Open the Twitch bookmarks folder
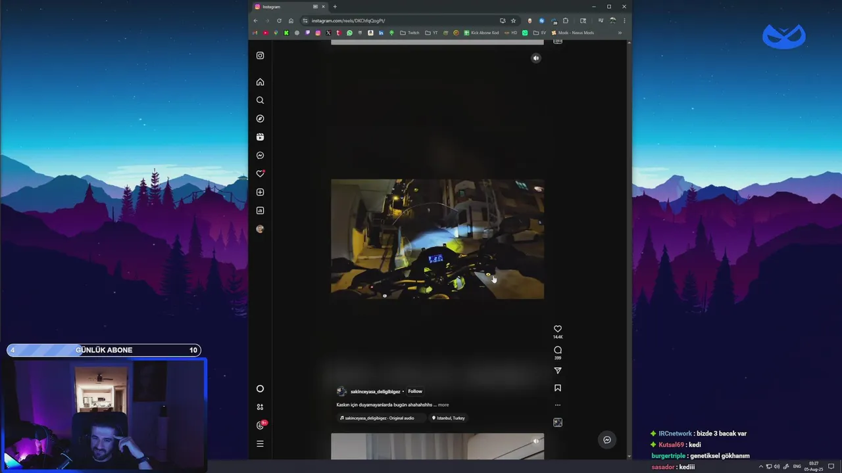The height and width of the screenshot is (473, 842). pyautogui.click(x=410, y=33)
